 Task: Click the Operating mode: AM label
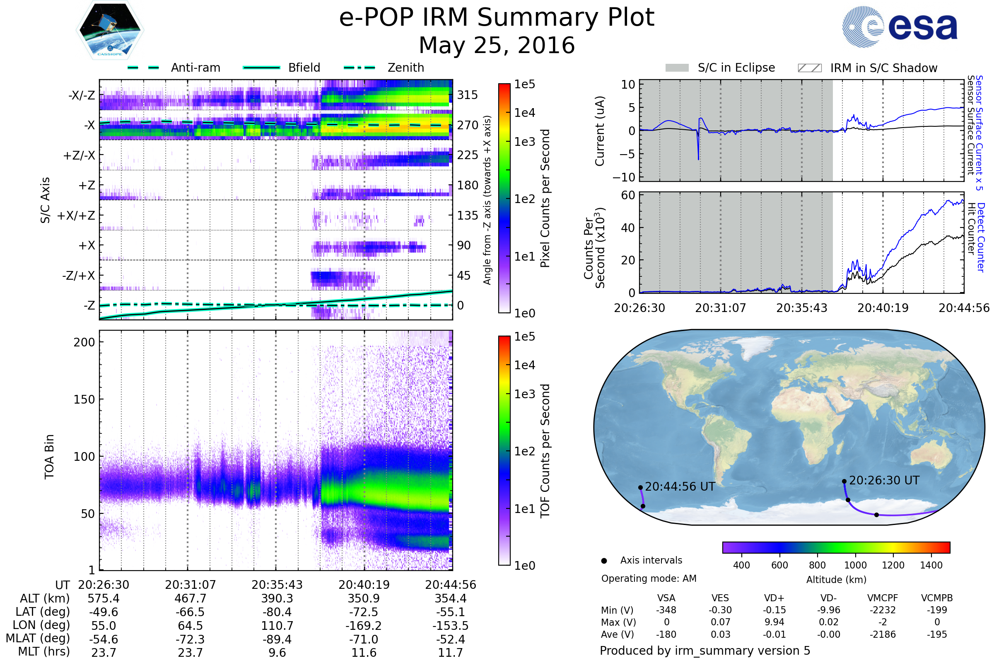pos(649,578)
